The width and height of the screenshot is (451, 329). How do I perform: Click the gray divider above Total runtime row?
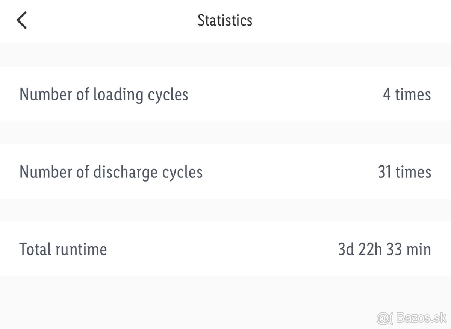click(225, 210)
